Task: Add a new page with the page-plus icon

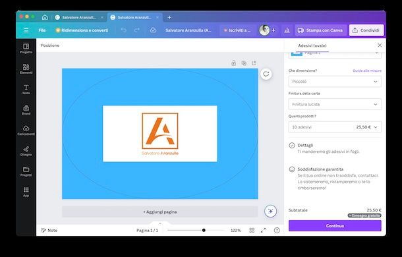Action: click(x=254, y=63)
